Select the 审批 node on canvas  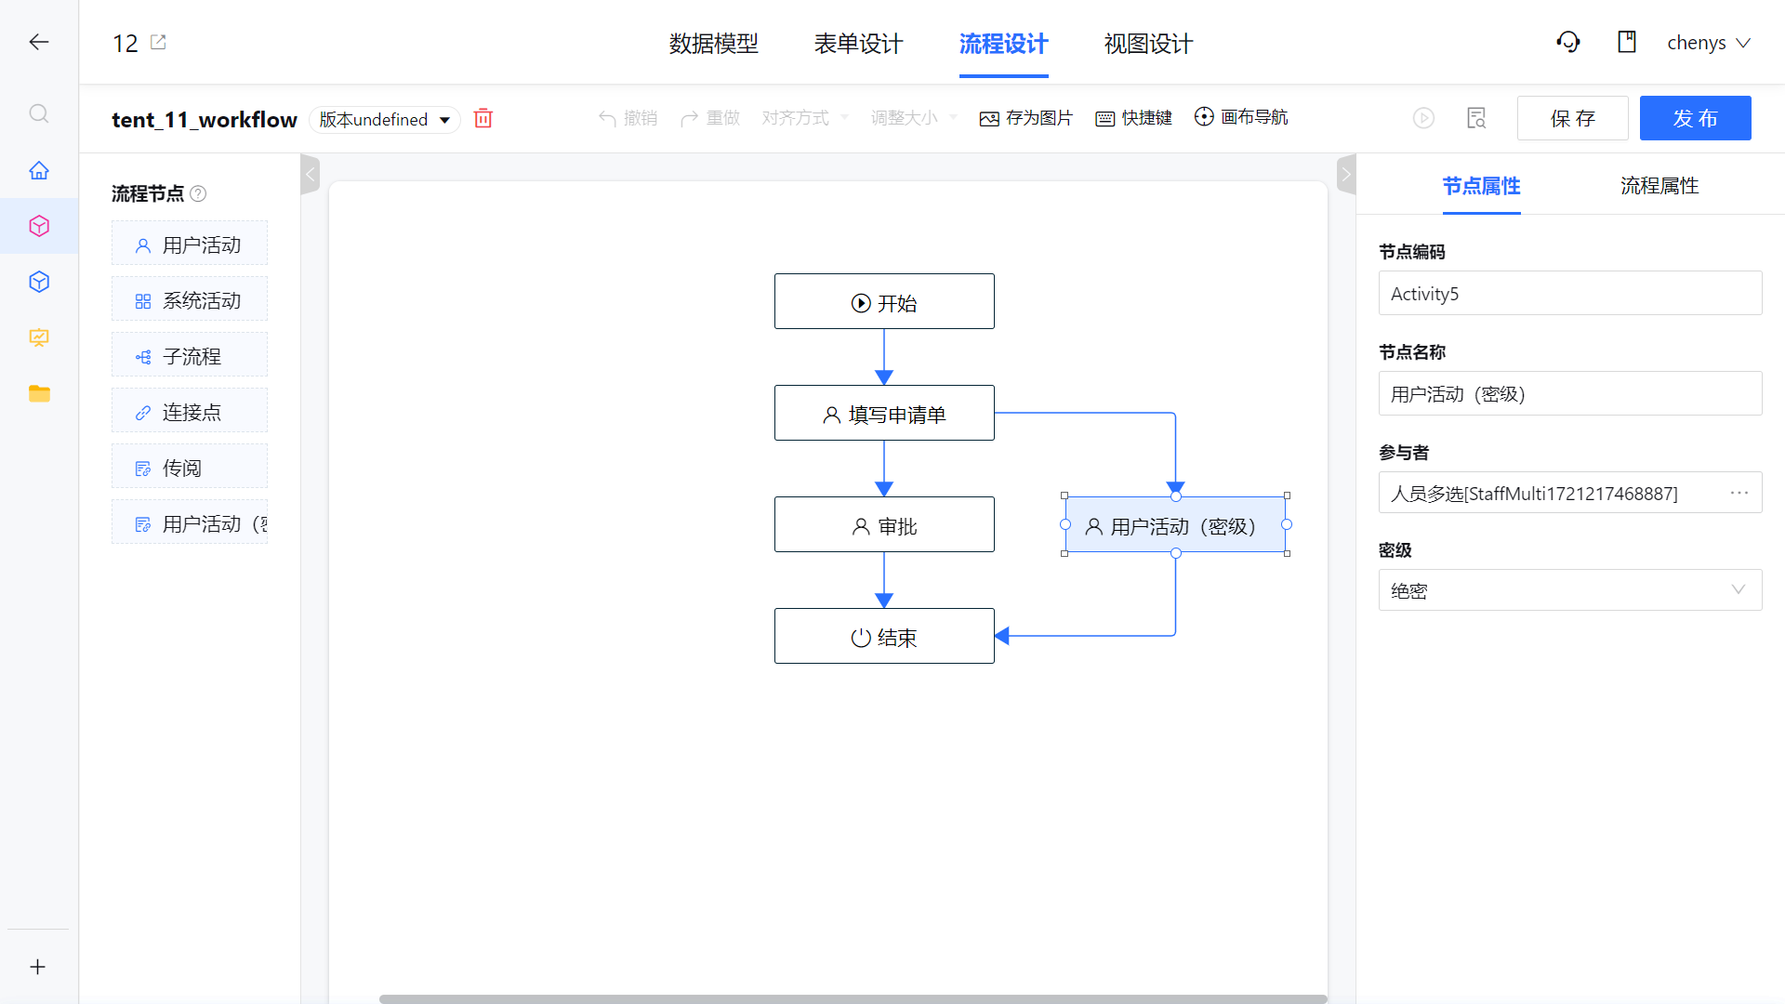pos(884,524)
